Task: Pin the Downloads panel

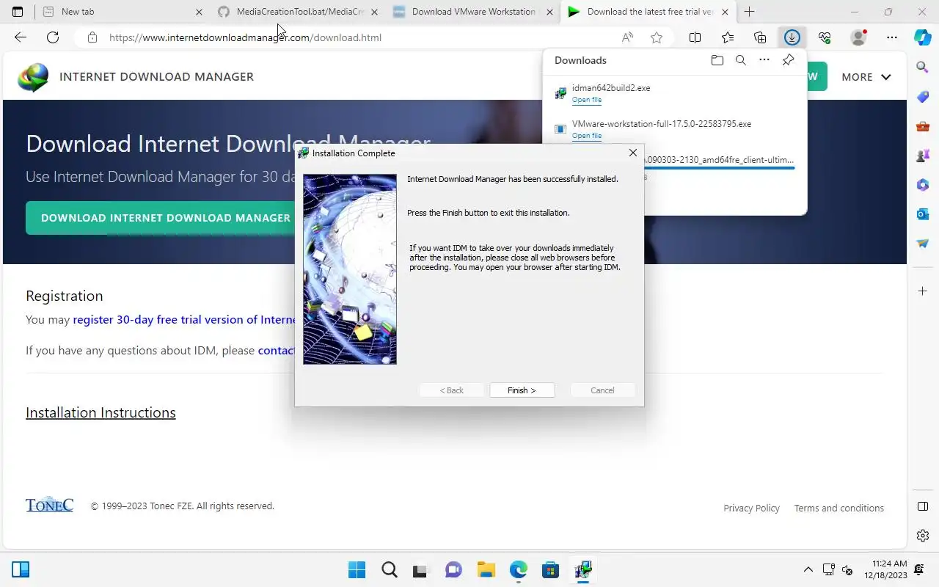Action: pos(788,60)
